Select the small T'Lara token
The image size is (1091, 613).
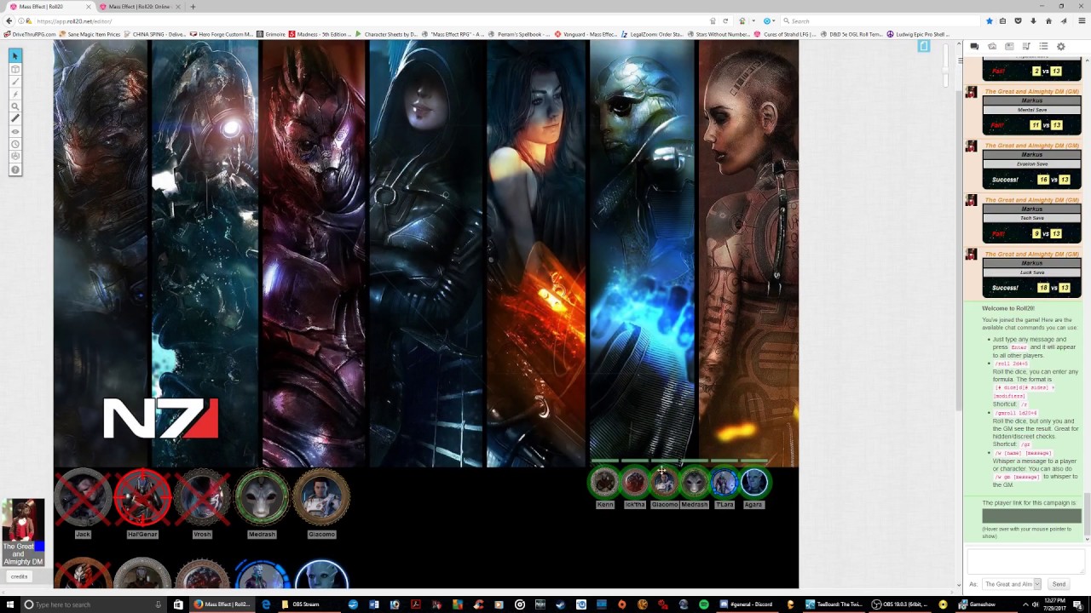coord(724,483)
